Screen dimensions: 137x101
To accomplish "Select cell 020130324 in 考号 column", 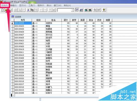I will click(x=23, y=76).
